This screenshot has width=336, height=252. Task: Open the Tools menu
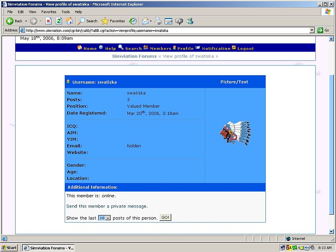[x=66, y=12]
